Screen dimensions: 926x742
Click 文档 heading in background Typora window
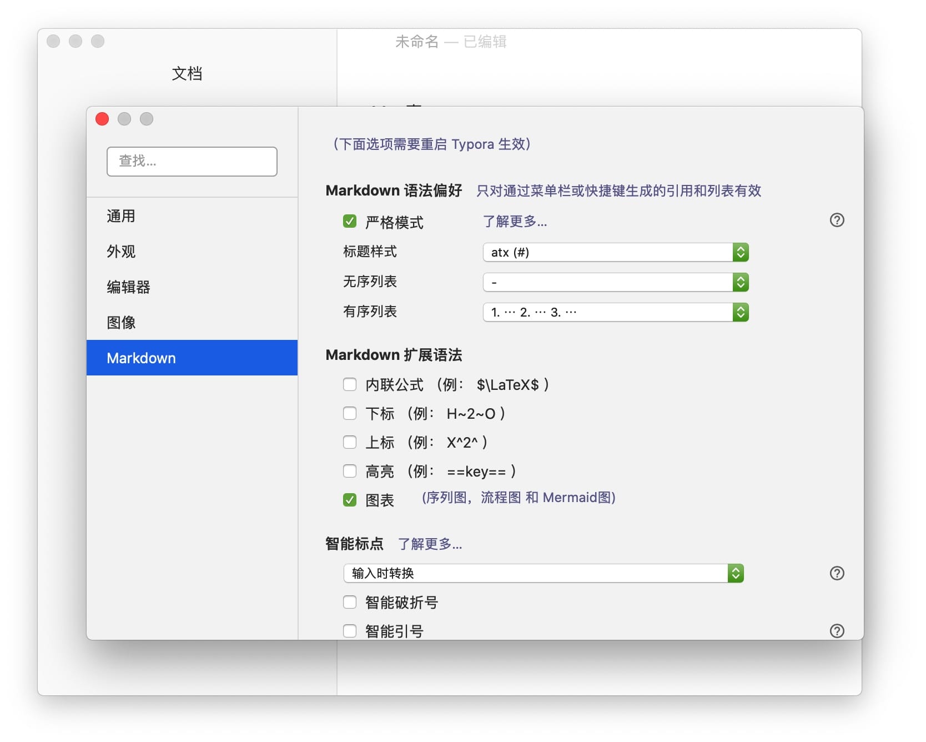[187, 73]
